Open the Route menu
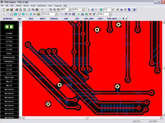The height and width of the screenshot is (123, 165). click(x=33, y=6)
